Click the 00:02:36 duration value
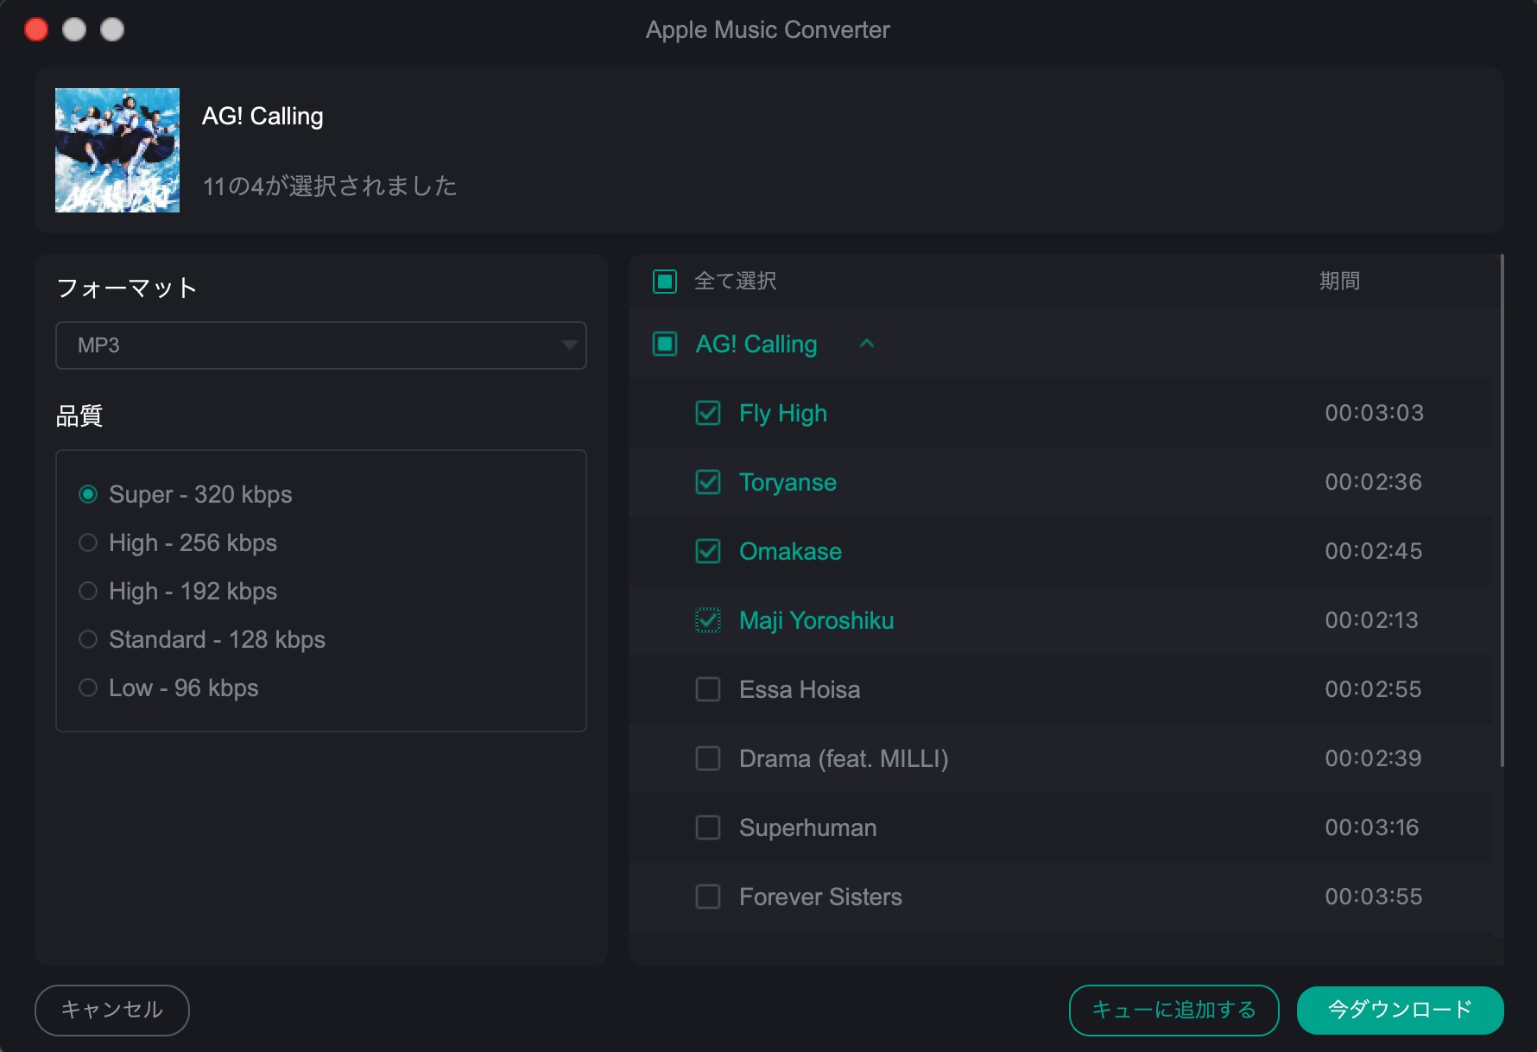The height and width of the screenshot is (1052, 1537). pos(1373,482)
